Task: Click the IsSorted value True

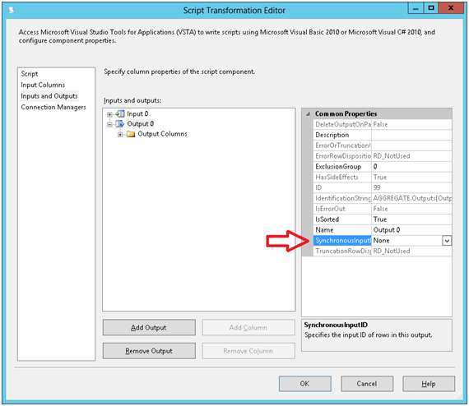Action: (411, 219)
